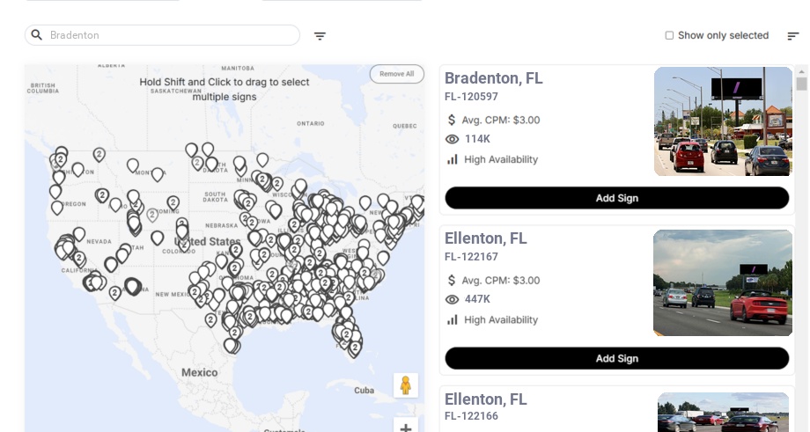Click the Remove All button on map

(396, 74)
